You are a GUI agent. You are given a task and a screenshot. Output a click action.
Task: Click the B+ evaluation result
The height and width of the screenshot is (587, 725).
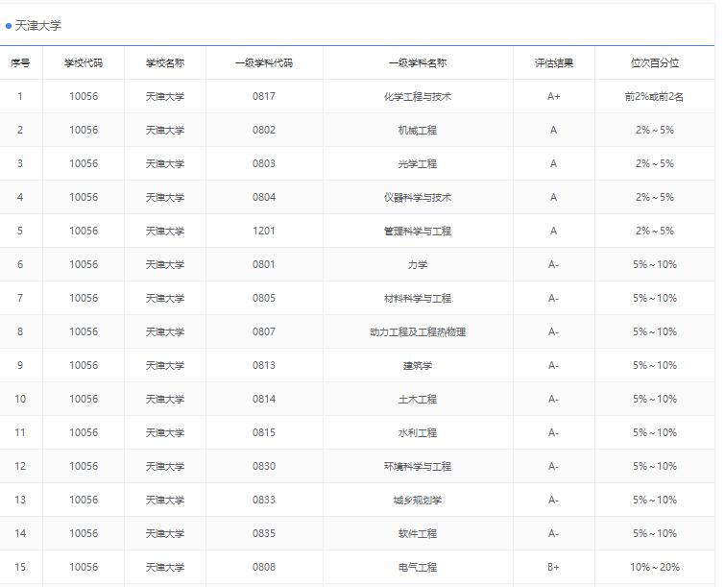click(553, 567)
